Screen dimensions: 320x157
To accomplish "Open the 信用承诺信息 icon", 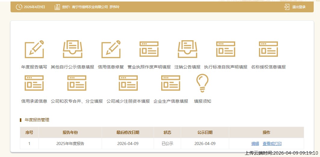I will (x=34, y=83).
